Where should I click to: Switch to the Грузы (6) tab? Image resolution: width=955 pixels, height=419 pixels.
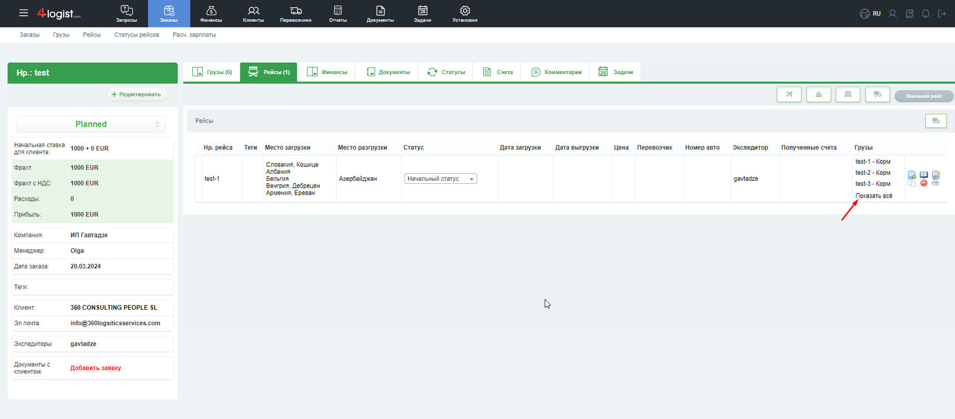[212, 72]
